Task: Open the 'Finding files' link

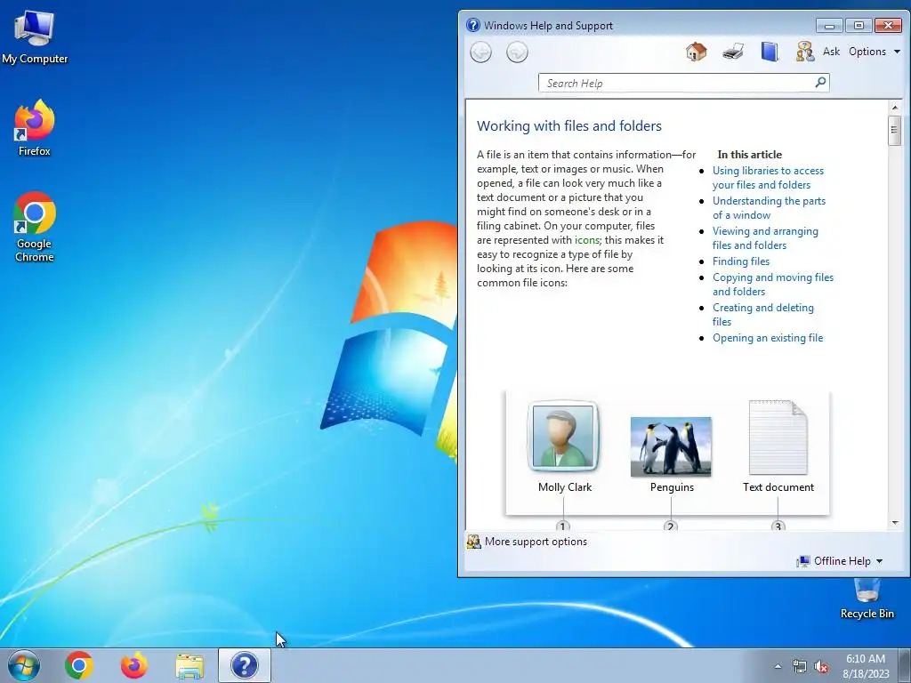Action: tap(741, 261)
